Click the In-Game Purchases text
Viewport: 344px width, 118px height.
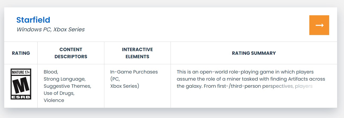(x=134, y=72)
